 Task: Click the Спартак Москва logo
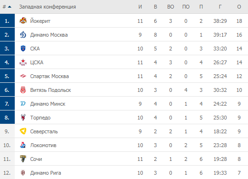click(23, 76)
